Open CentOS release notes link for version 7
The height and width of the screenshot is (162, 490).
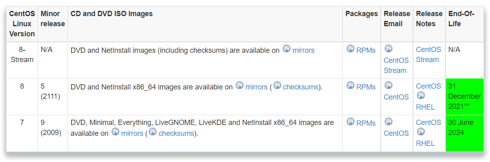(428, 122)
